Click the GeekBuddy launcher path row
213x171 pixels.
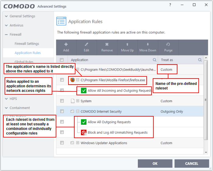click(x=118, y=70)
